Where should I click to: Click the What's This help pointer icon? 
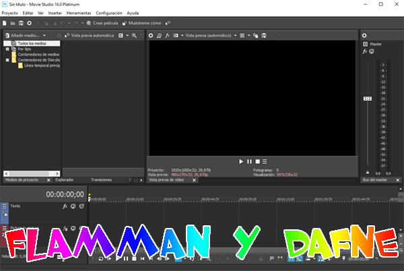pos(168,23)
